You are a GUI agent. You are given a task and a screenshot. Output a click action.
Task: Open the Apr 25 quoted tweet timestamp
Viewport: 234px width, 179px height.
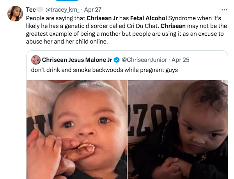[180, 60]
